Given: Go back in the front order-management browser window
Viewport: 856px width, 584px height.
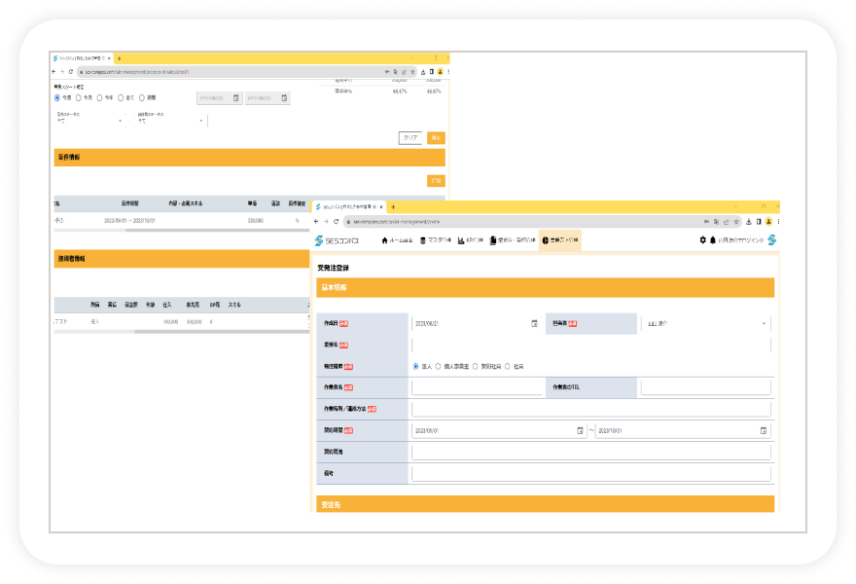Looking at the screenshot, I should click(x=316, y=222).
